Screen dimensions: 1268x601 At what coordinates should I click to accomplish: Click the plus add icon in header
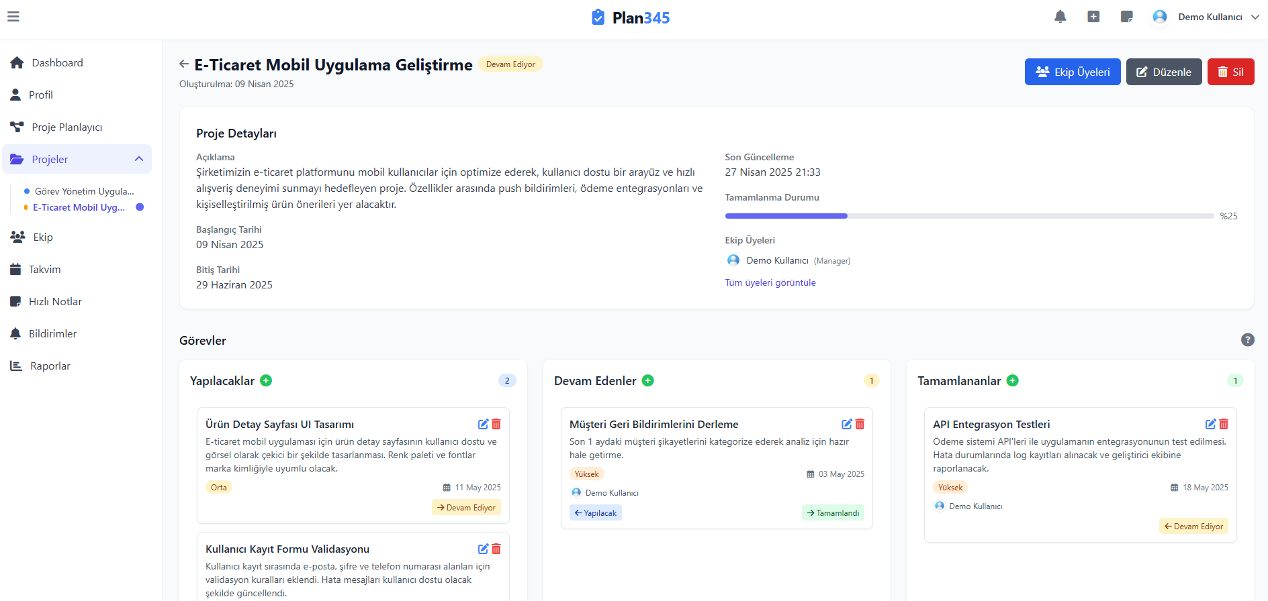[1093, 17]
